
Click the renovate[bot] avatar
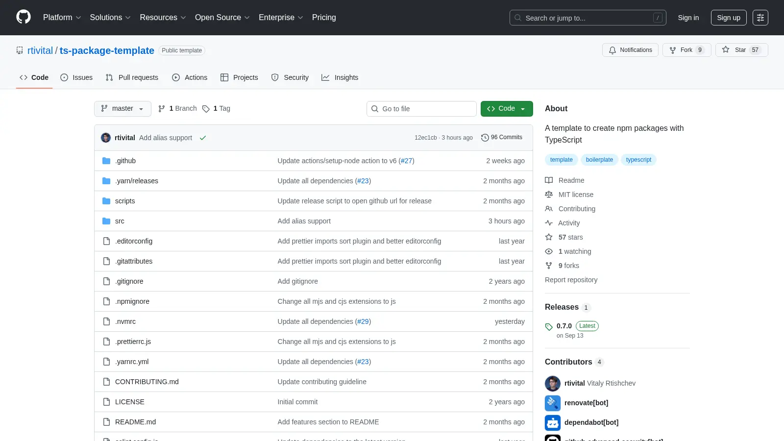(x=553, y=403)
